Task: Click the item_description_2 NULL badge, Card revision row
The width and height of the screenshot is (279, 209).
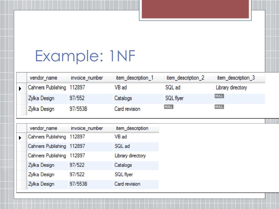Action: [x=169, y=107]
